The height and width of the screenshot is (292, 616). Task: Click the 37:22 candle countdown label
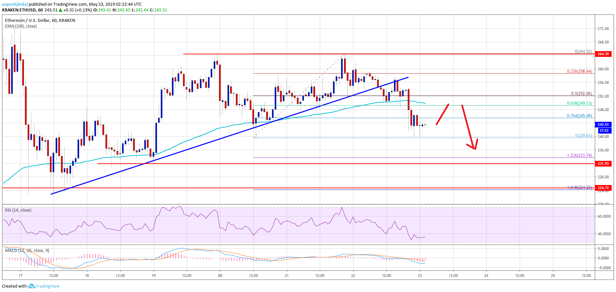[x=604, y=131]
